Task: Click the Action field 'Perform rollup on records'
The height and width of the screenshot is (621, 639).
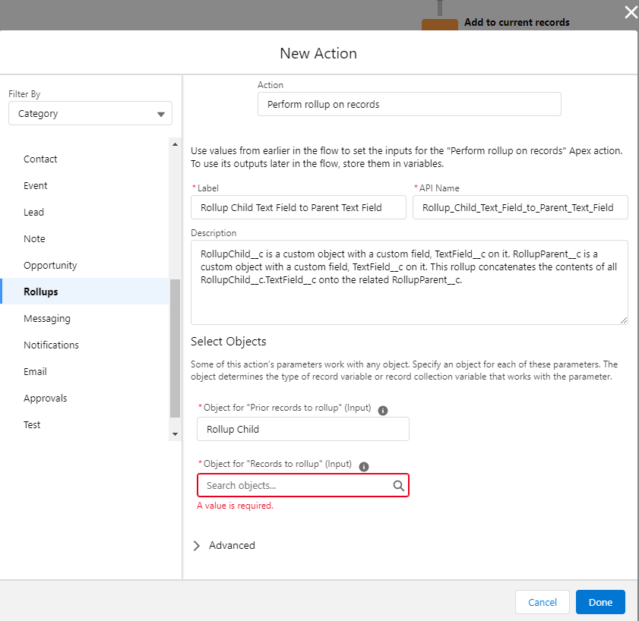Action: [409, 104]
